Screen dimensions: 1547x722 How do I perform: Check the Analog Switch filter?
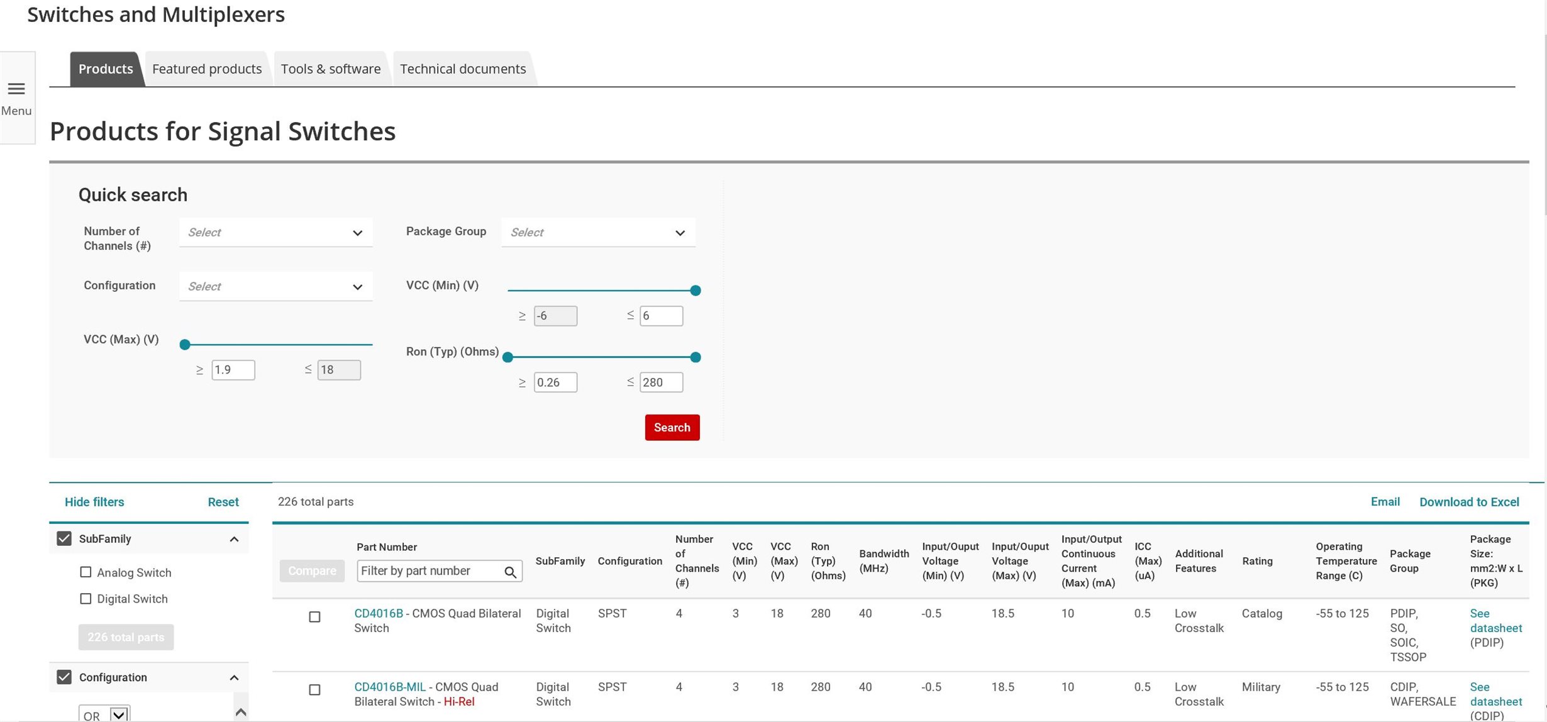point(86,572)
